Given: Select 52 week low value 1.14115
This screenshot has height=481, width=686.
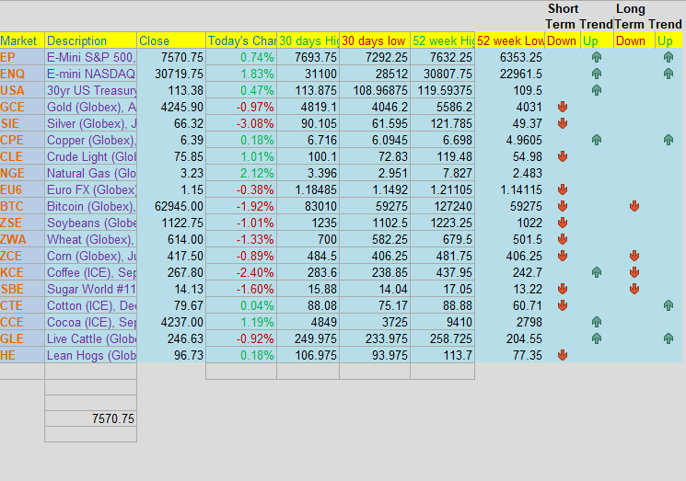Looking at the screenshot, I should point(510,189).
